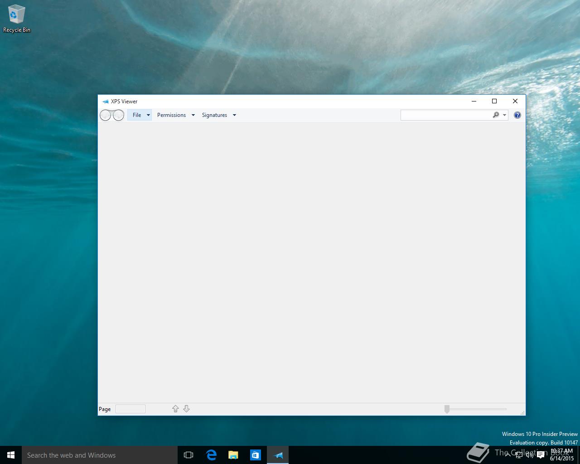This screenshot has width=580, height=464.
Task: Launch Microsoft Edge from the taskbar
Action: [211, 455]
